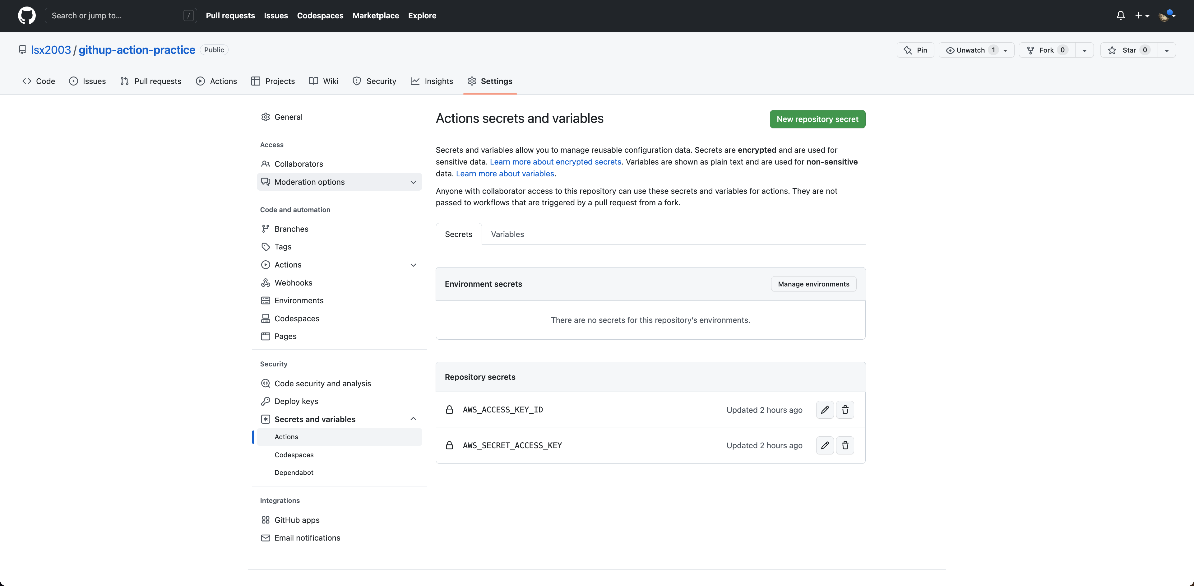Click the sidebar Actions play icon
Viewport: 1194px width, 586px height.
tap(266, 265)
